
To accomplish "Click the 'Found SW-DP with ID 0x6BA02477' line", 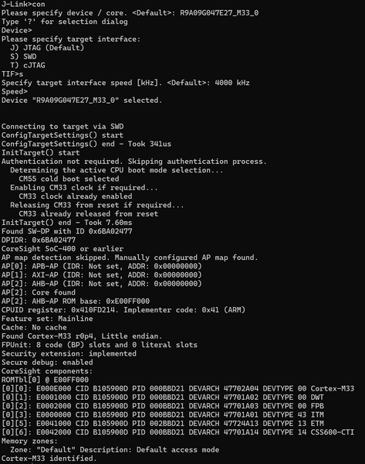I will pyautogui.click(x=67, y=231).
